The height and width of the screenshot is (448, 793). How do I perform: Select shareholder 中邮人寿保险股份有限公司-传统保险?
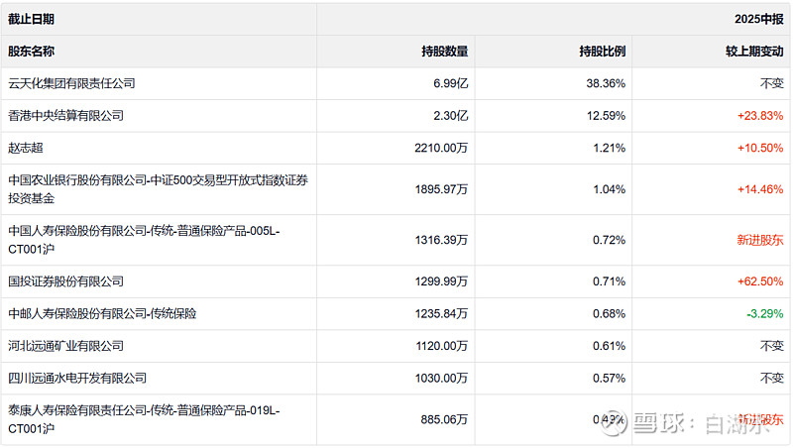point(102,314)
